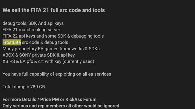The width and height of the screenshot is (195, 109).
Task: Click the FIFA 21 src code heading
Action: click(x=54, y=10)
